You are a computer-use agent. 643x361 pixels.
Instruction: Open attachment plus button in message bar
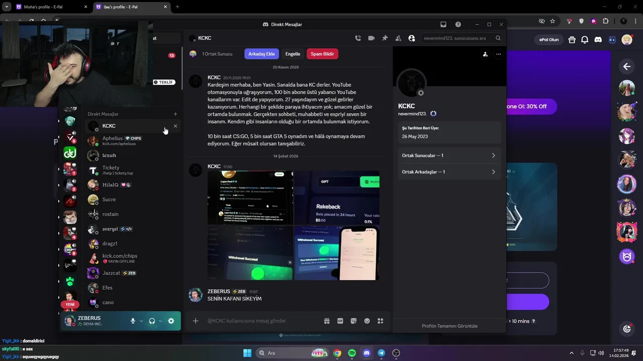pyautogui.click(x=195, y=321)
